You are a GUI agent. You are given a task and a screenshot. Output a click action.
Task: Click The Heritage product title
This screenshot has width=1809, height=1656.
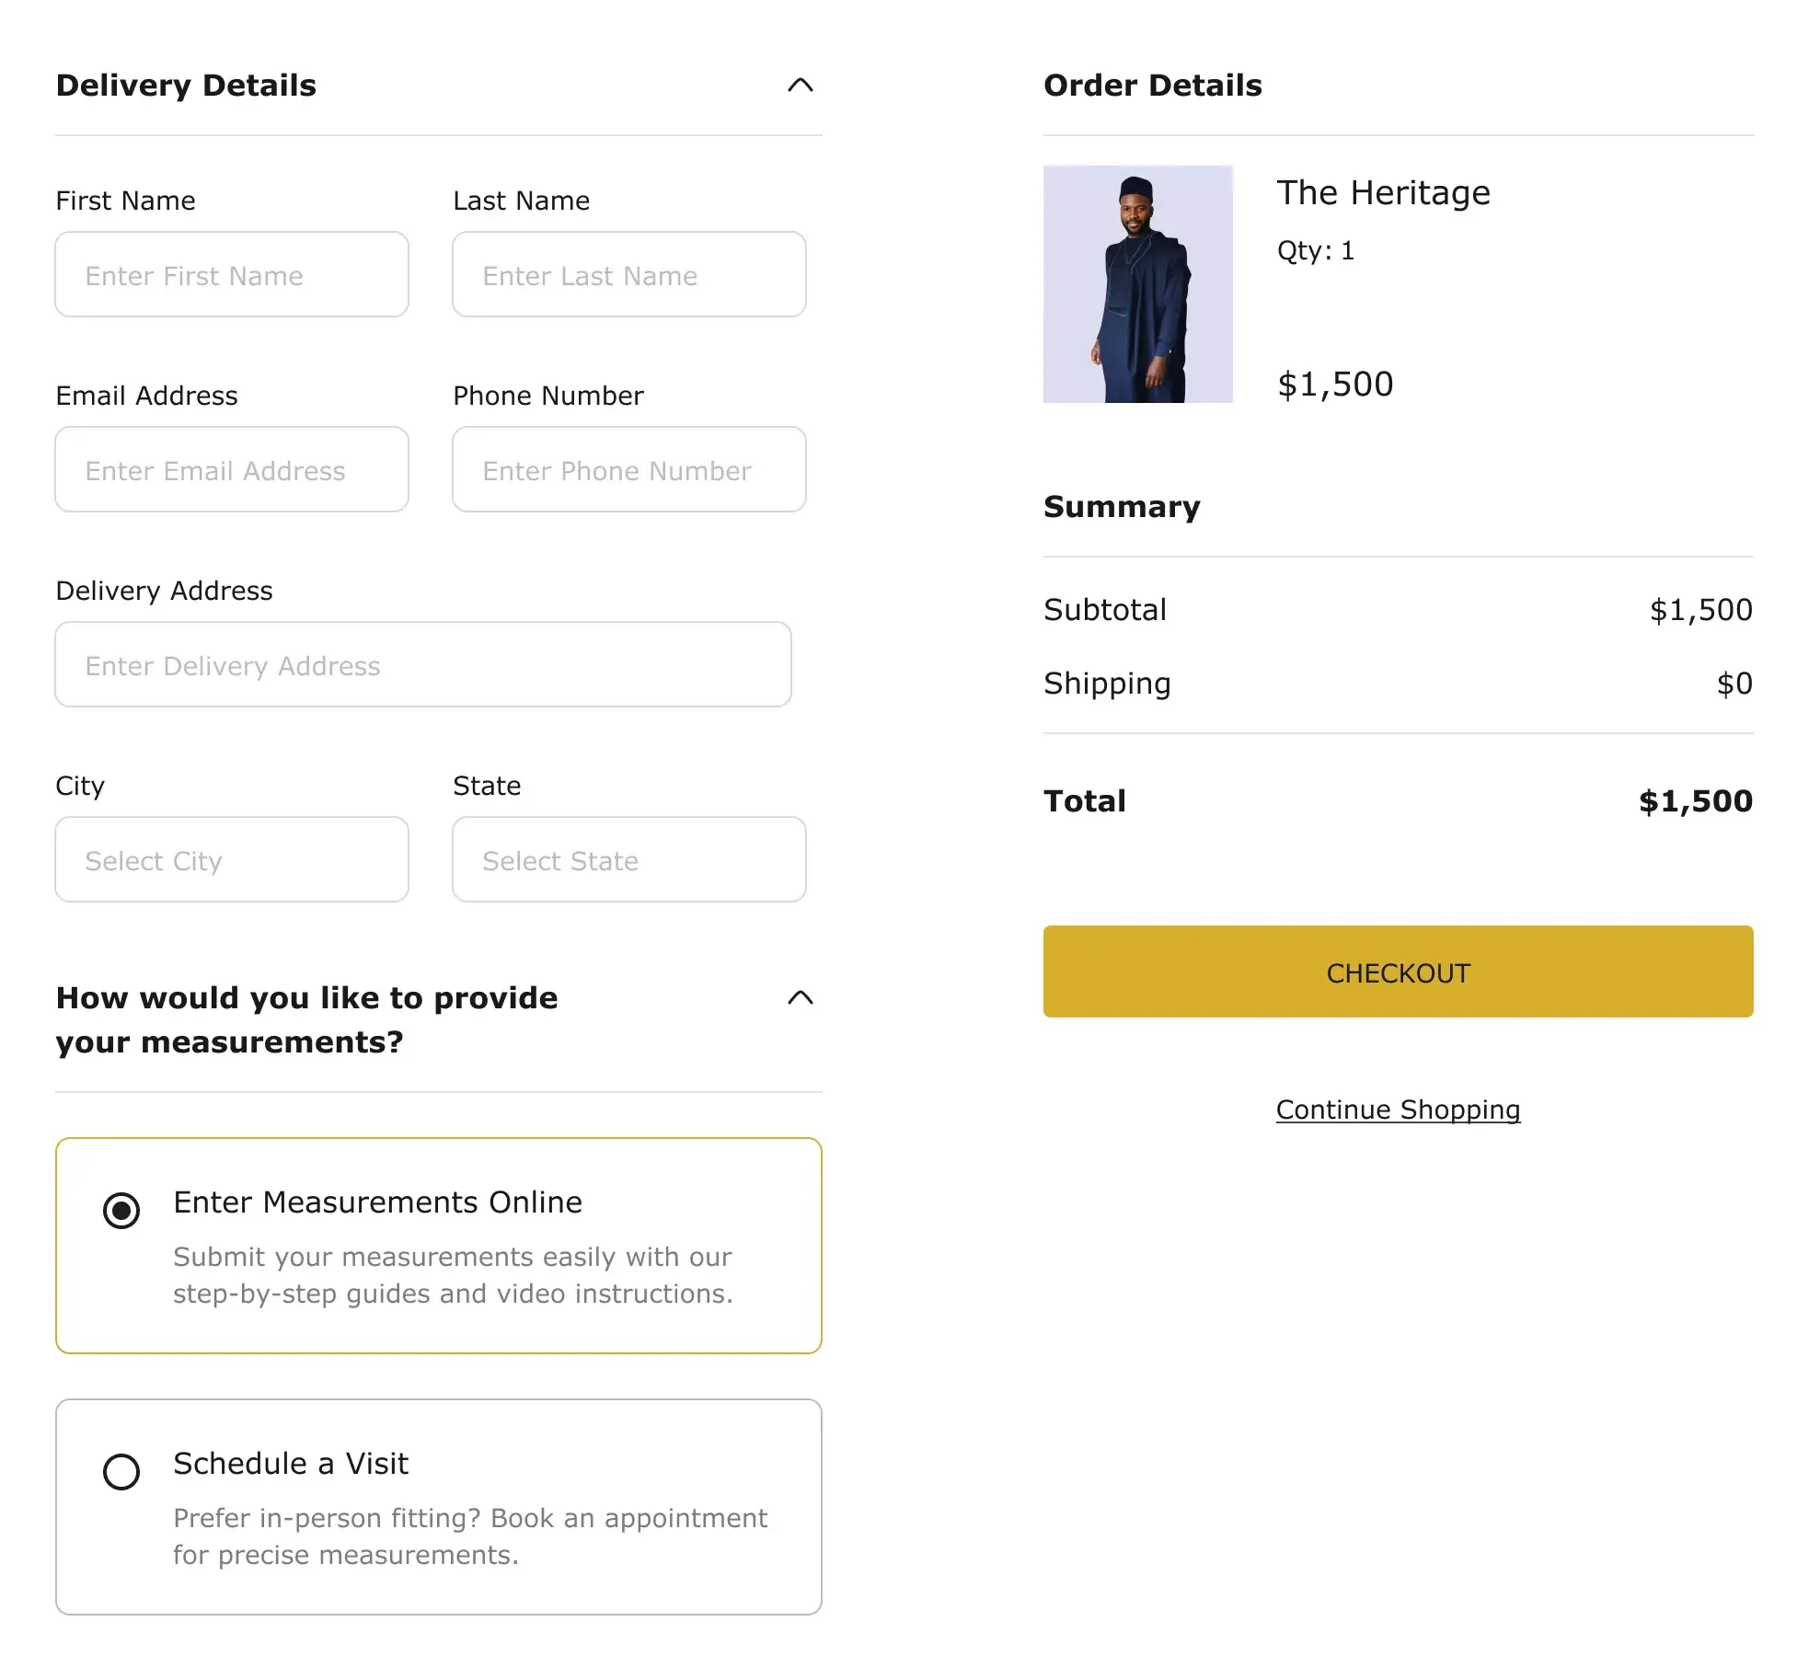tap(1383, 193)
